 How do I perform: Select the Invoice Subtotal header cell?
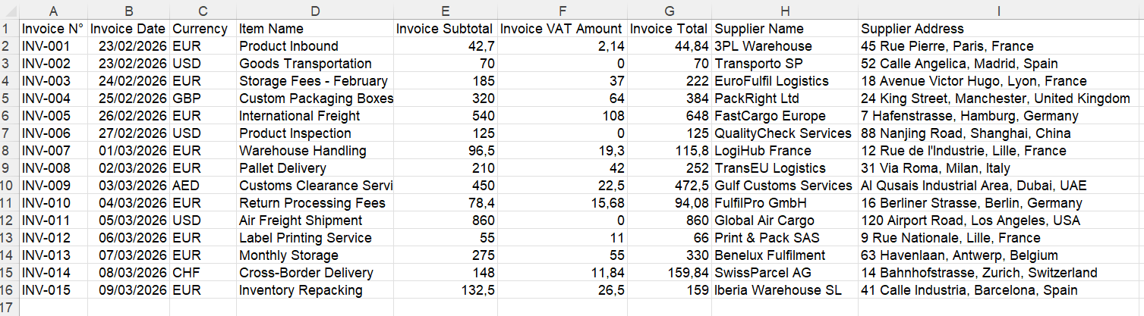point(446,29)
